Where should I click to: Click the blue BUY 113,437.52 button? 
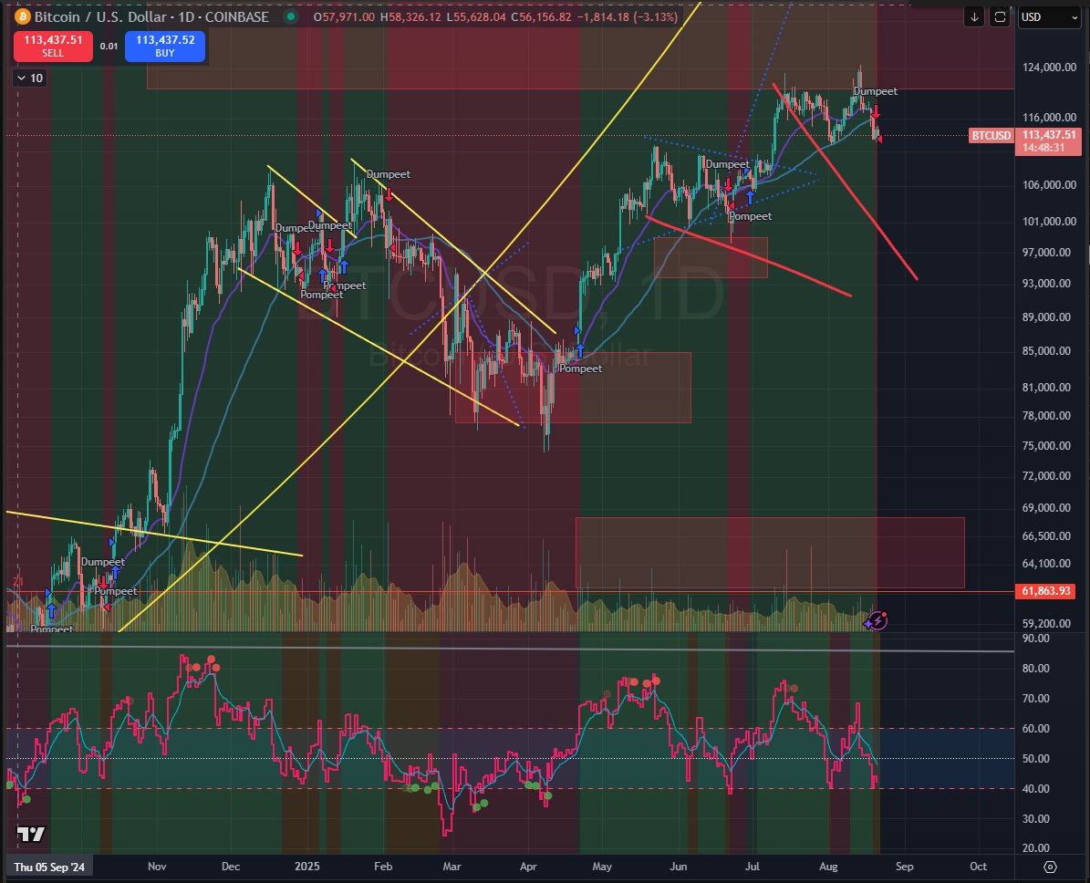click(x=165, y=46)
